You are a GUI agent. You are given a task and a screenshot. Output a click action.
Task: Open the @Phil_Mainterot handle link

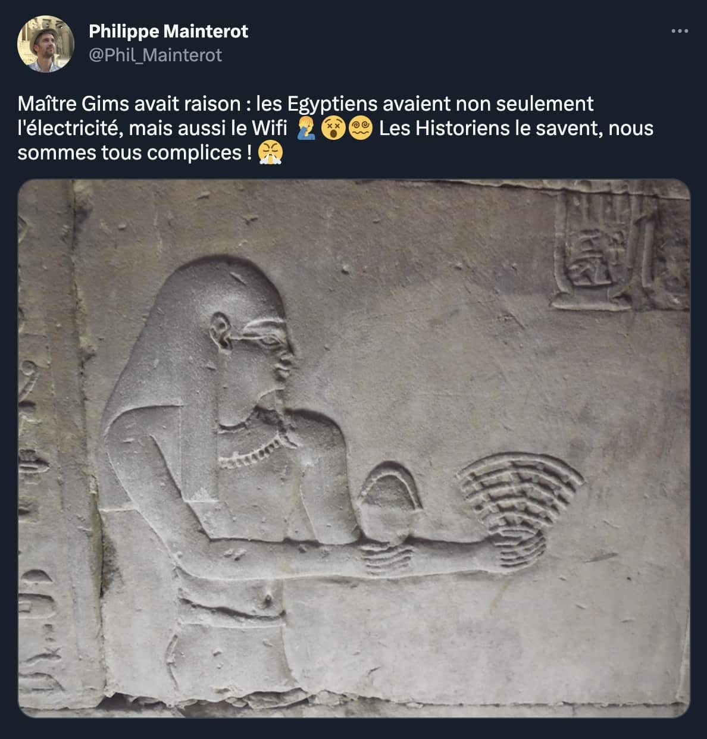tap(155, 55)
